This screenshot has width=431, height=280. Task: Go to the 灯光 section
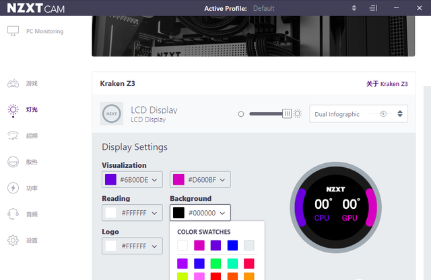[x=32, y=109]
